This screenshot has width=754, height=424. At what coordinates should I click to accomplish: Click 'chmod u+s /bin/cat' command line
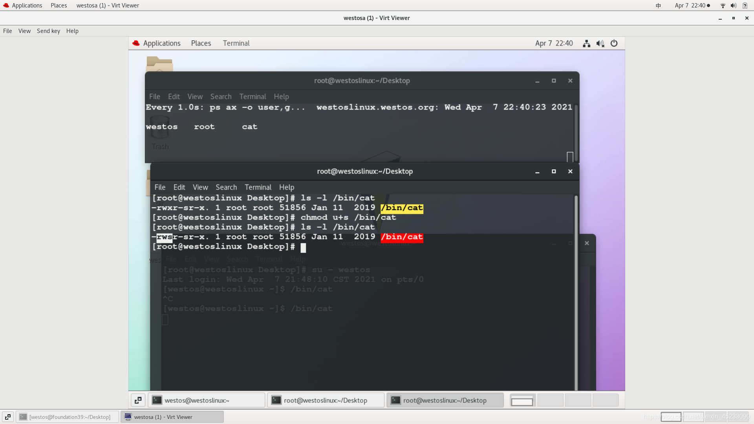(x=348, y=217)
